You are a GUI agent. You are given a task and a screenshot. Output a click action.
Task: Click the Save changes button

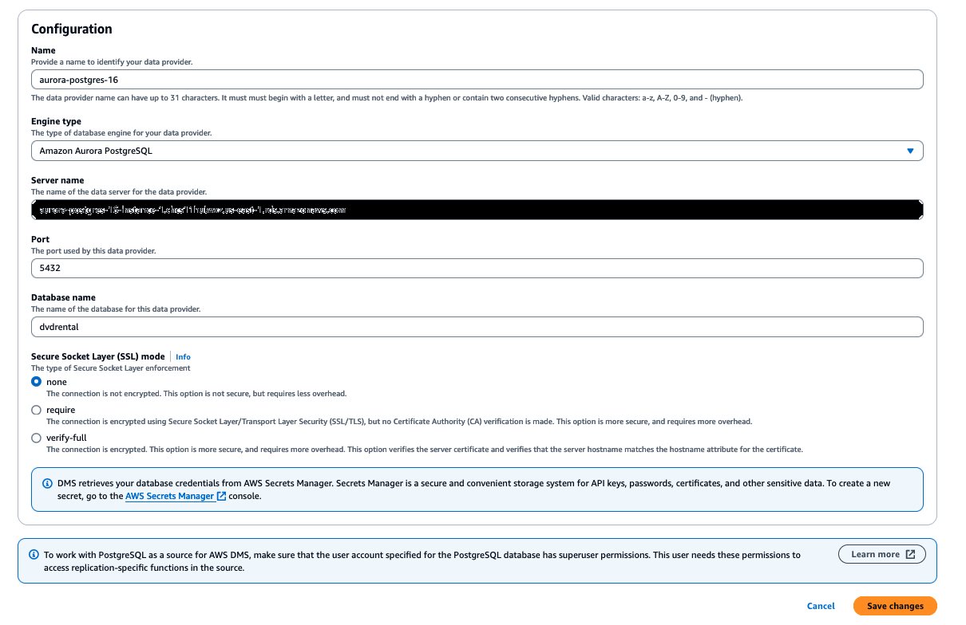coord(895,606)
